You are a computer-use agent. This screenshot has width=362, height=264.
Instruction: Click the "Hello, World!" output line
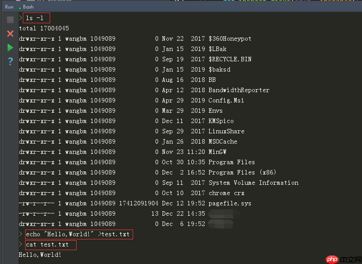pos(40,254)
